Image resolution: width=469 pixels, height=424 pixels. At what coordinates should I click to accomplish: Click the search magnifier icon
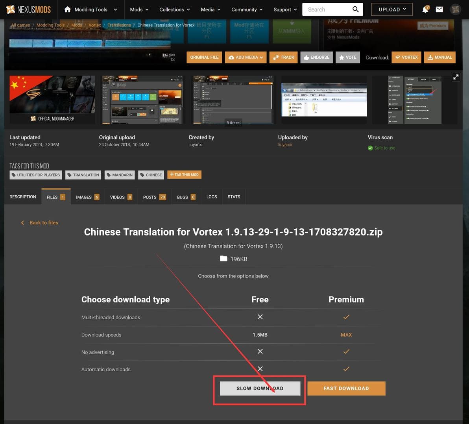coord(355,9)
